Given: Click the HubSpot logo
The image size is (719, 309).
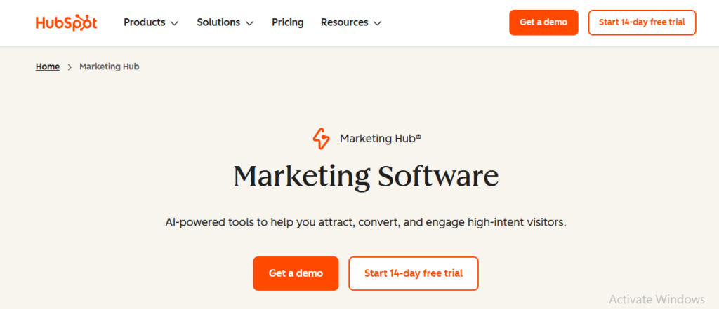Looking at the screenshot, I should 67,22.
